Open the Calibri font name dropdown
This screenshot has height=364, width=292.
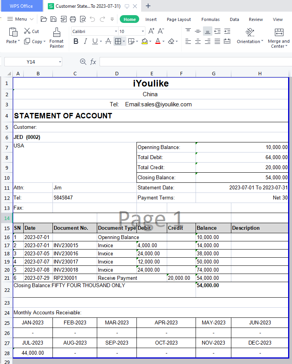coord(116,31)
